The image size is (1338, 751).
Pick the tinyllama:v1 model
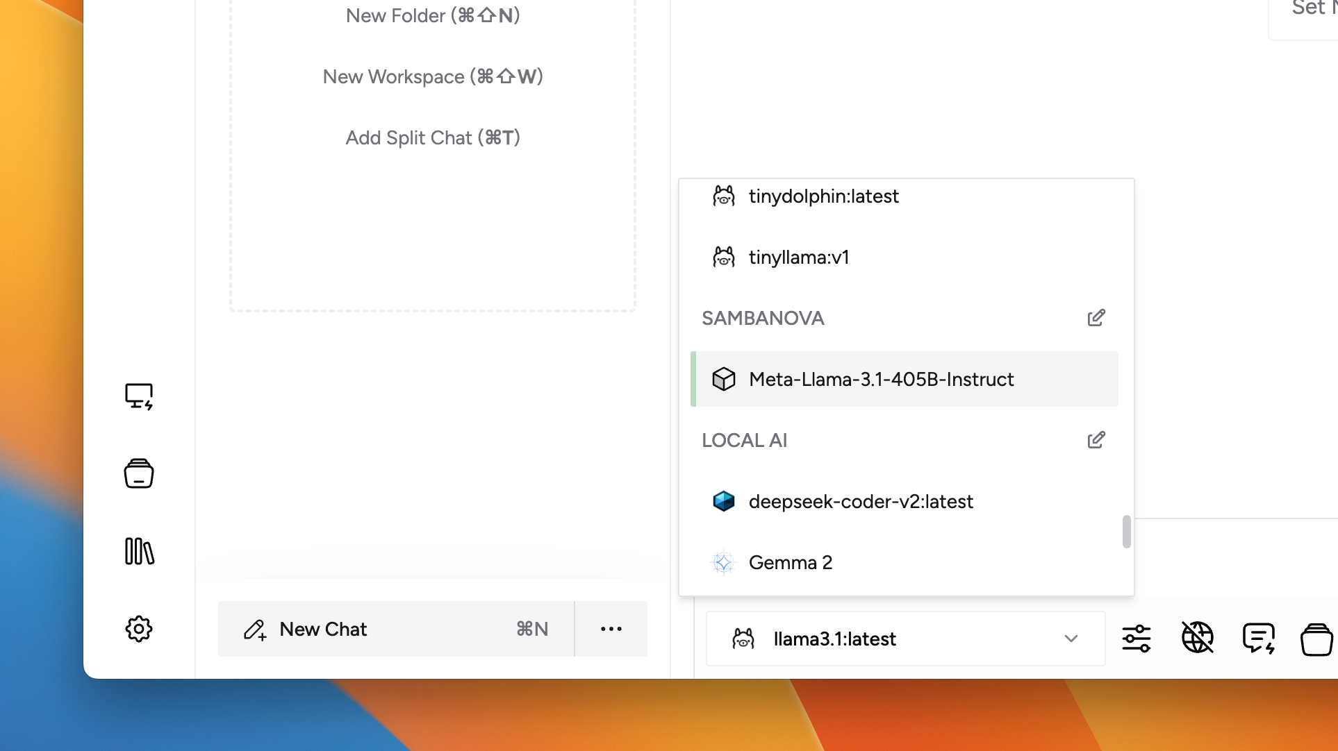[799, 257]
